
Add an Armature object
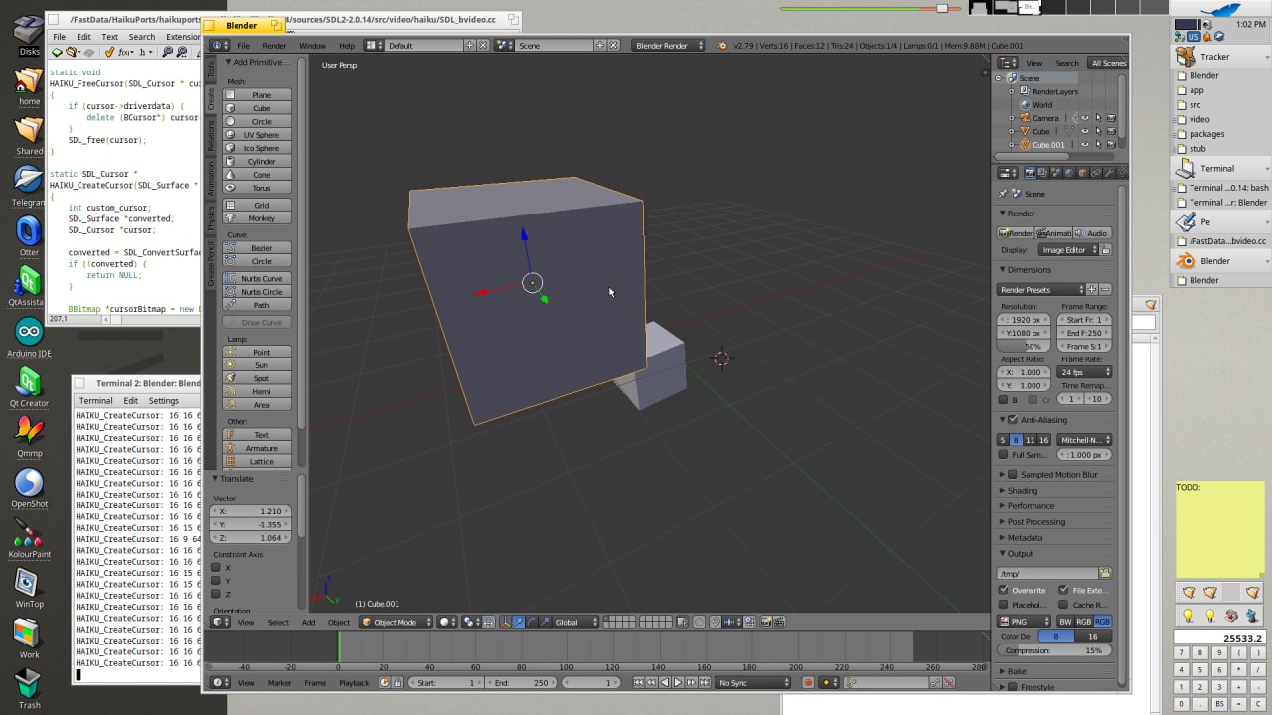257,448
